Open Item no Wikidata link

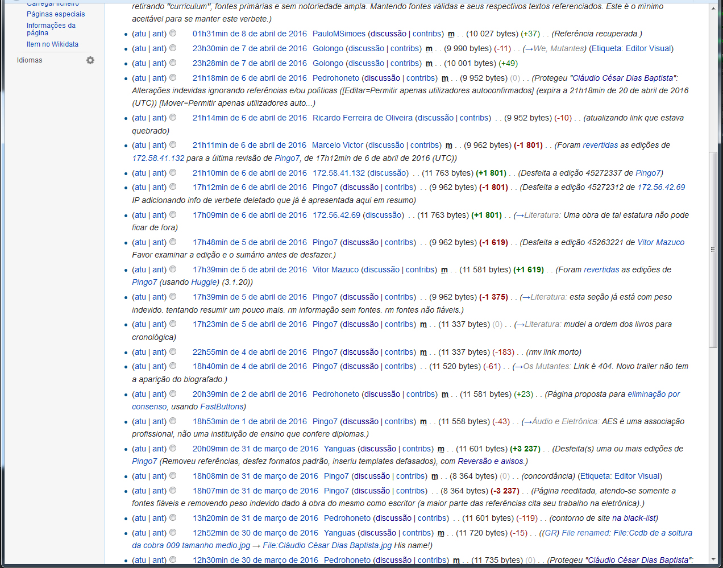tap(52, 44)
